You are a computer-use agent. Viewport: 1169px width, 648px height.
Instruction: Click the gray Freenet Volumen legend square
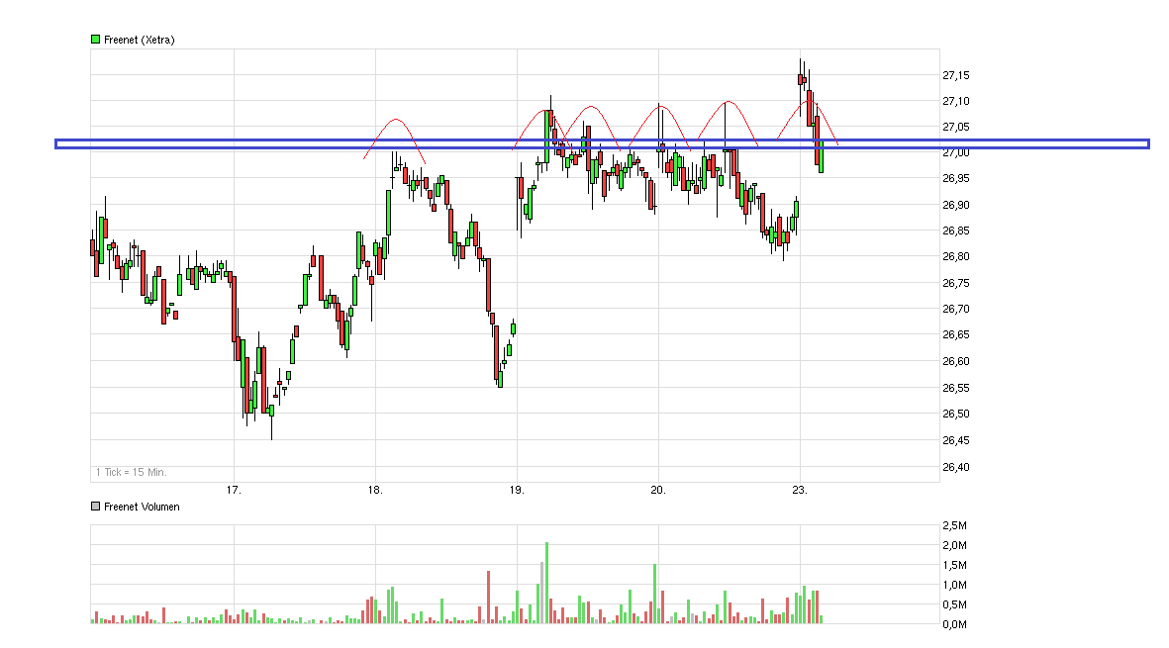click(x=95, y=507)
